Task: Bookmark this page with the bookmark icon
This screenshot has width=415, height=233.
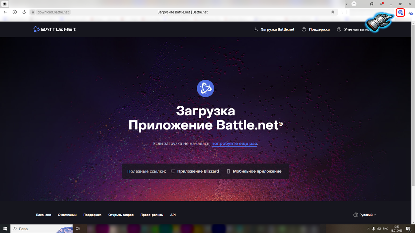Action: coord(333,12)
